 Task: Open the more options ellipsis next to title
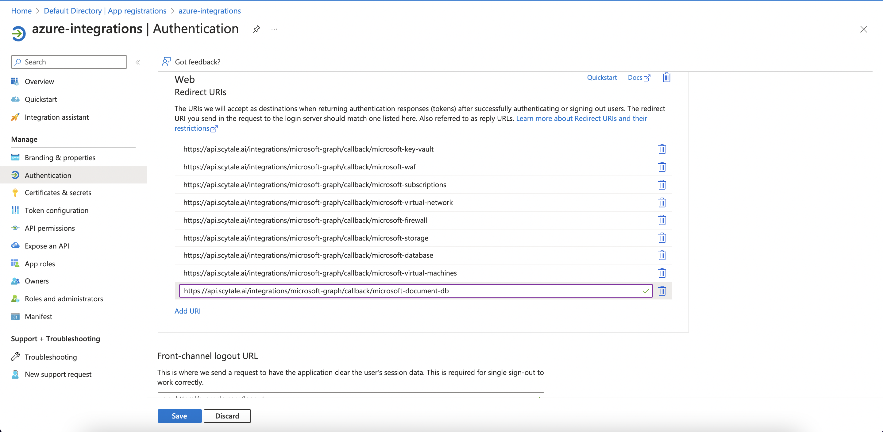tap(274, 29)
